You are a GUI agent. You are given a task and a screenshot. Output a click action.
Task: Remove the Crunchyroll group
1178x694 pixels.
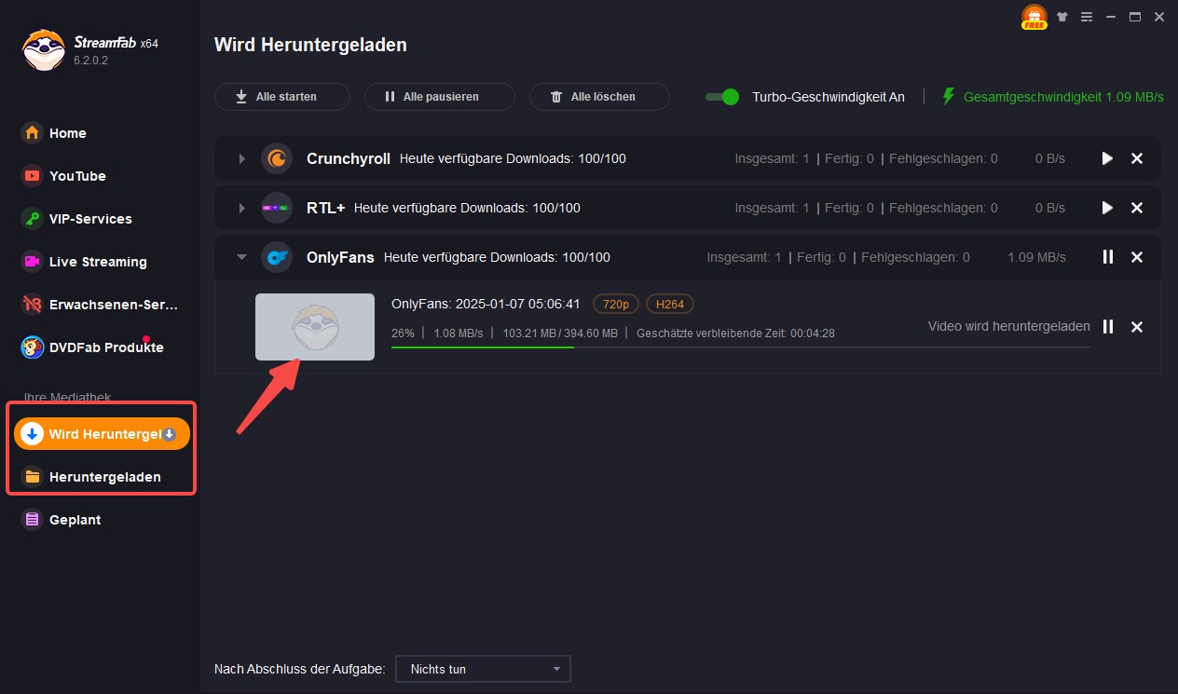pyautogui.click(x=1137, y=158)
